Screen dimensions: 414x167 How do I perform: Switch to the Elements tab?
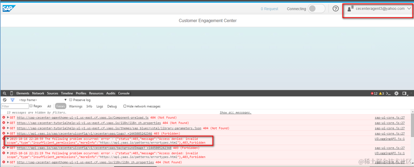point(23,93)
